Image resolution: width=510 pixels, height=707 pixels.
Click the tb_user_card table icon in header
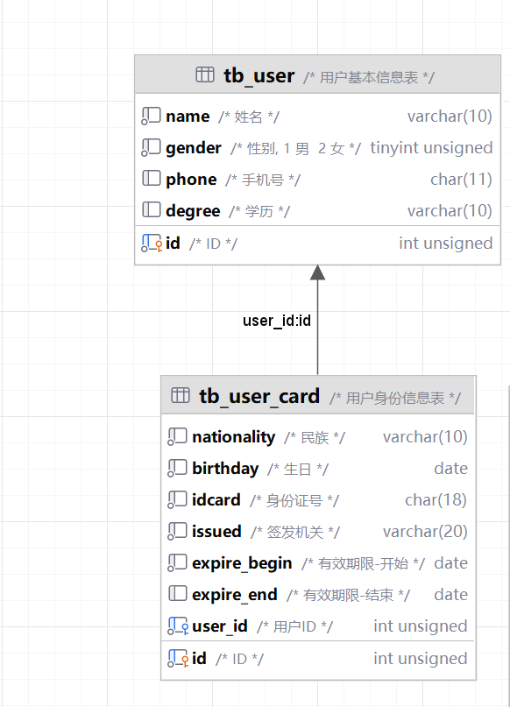point(180,395)
